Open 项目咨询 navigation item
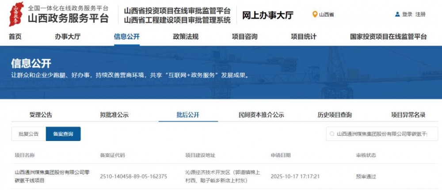Image resolution: width=442 pixels, height=190 pixels. pyautogui.click(x=244, y=37)
